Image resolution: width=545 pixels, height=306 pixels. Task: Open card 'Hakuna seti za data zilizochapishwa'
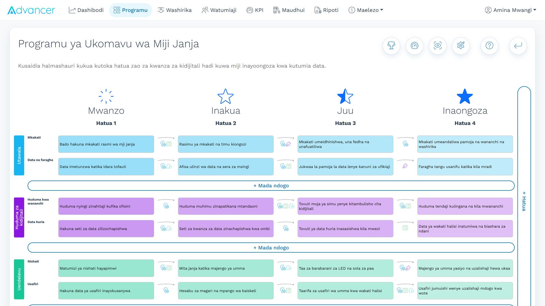click(x=106, y=228)
